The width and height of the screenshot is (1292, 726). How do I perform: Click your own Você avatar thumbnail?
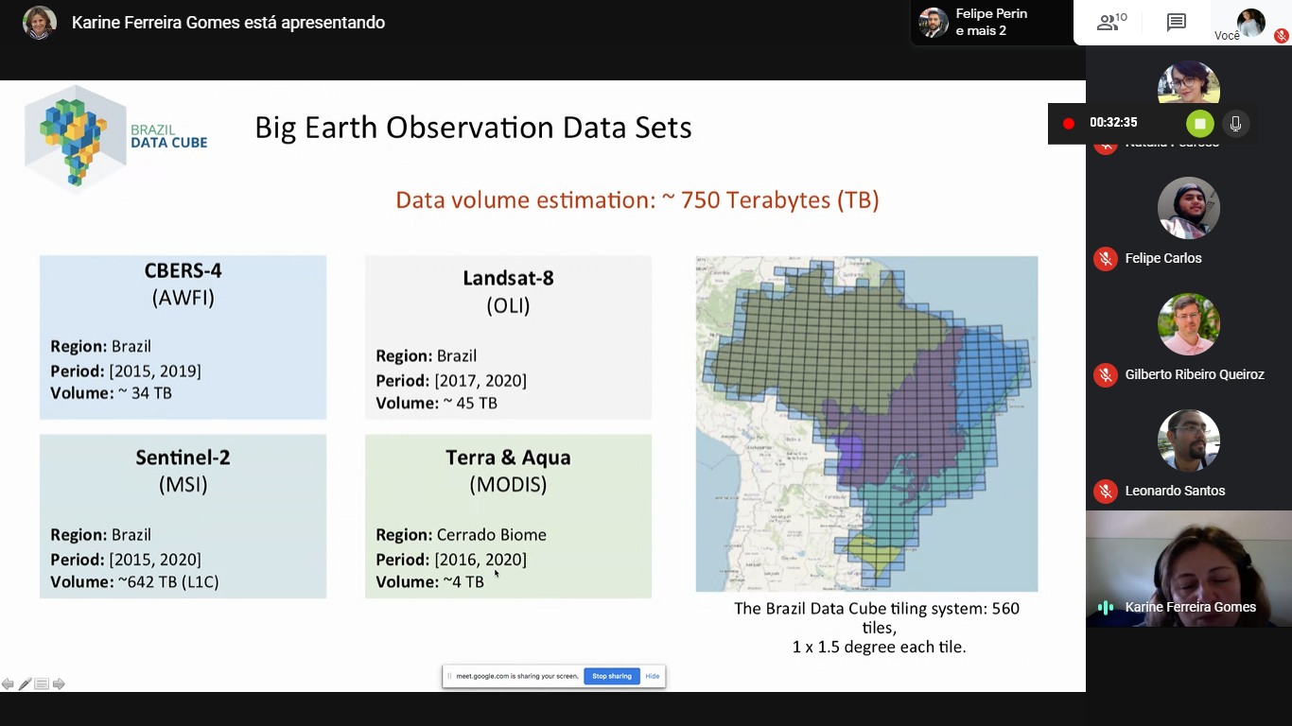[1251, 23]
